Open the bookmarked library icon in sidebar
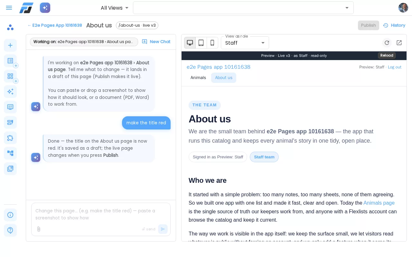 10,169
